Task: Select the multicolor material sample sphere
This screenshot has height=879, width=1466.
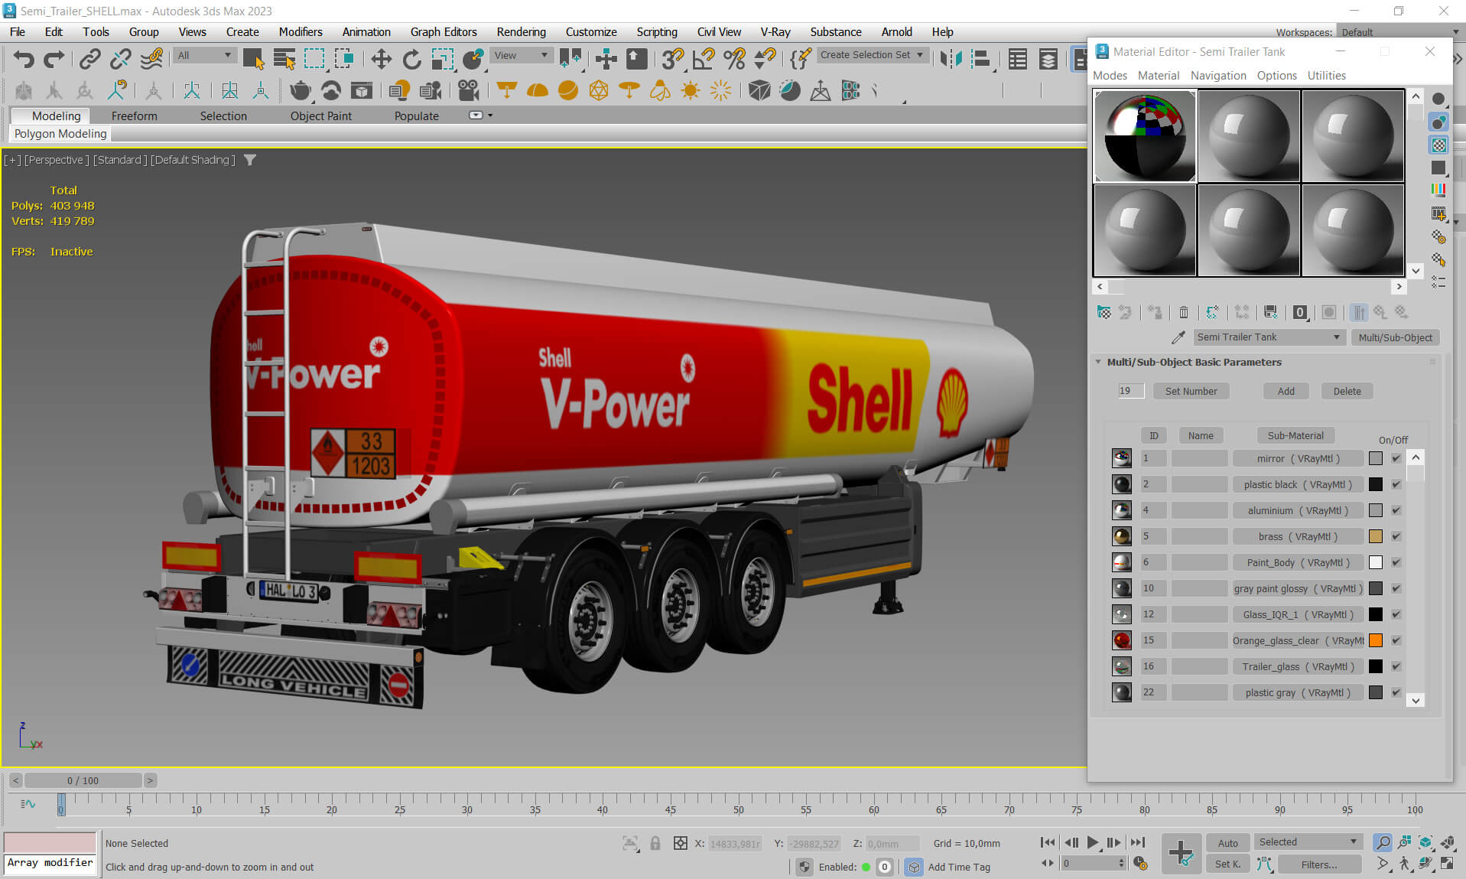Action: (1145, 136)
